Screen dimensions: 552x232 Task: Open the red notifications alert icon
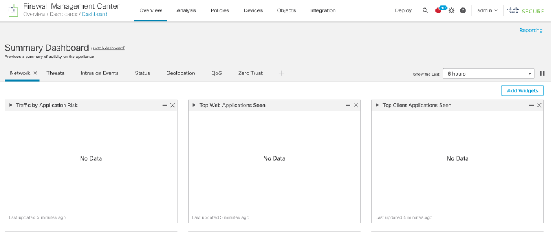tap(438, 11)
